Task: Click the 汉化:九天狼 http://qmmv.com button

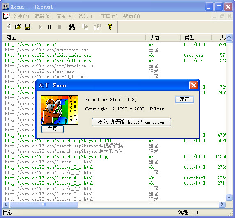Action: pyautogui.click(x=131, y=122)
